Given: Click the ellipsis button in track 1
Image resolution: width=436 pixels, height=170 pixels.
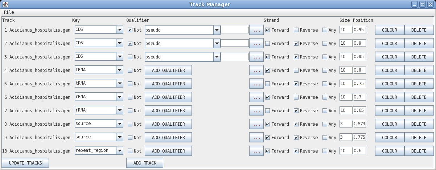Looking at the screenshot, I should [256, 30].
